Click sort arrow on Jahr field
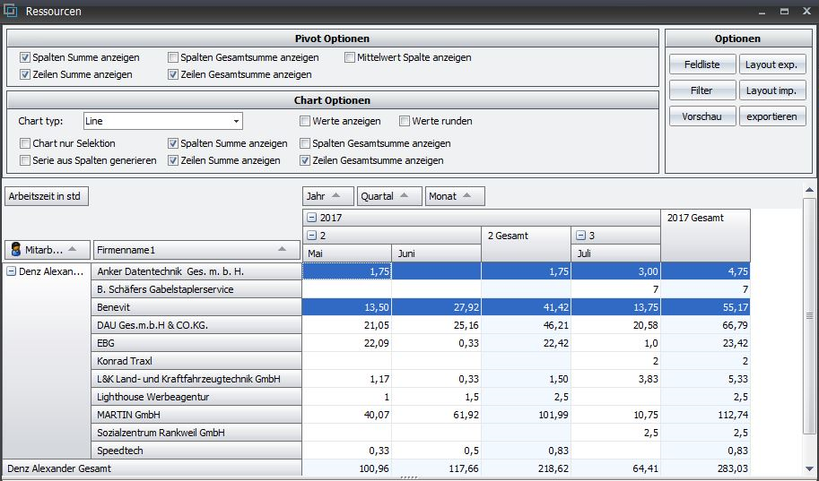The height and width of the screenshot is (481, 819). point(336,196)
